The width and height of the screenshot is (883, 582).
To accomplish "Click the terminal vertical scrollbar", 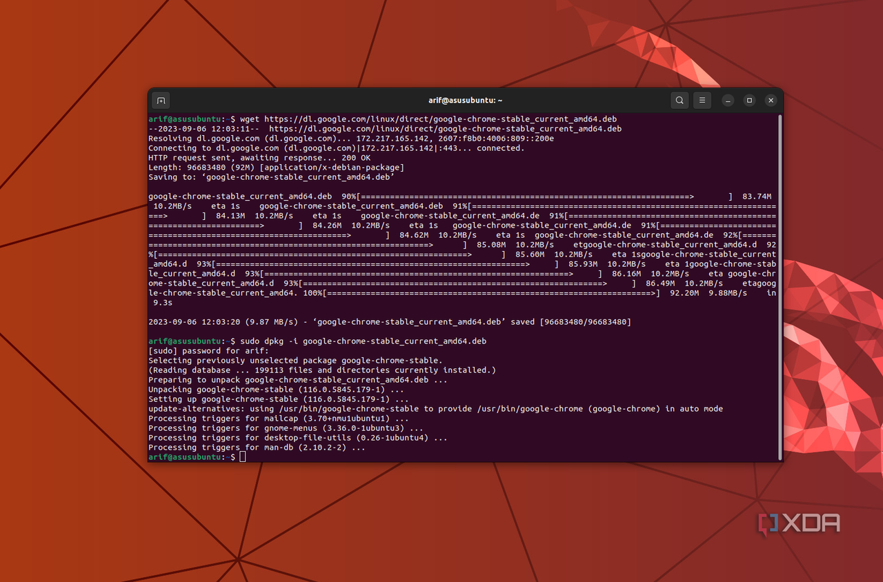I will tap(780, 287).
